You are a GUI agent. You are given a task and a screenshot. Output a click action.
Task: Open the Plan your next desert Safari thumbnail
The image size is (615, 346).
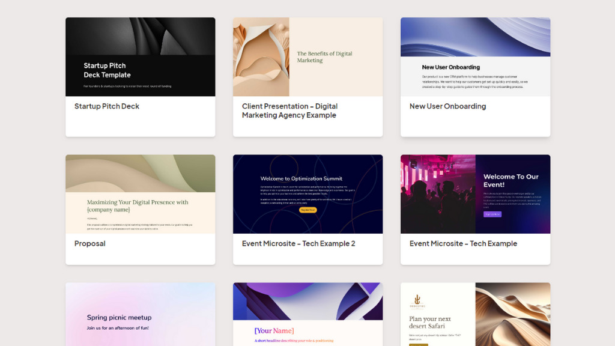tap(476, 314)
